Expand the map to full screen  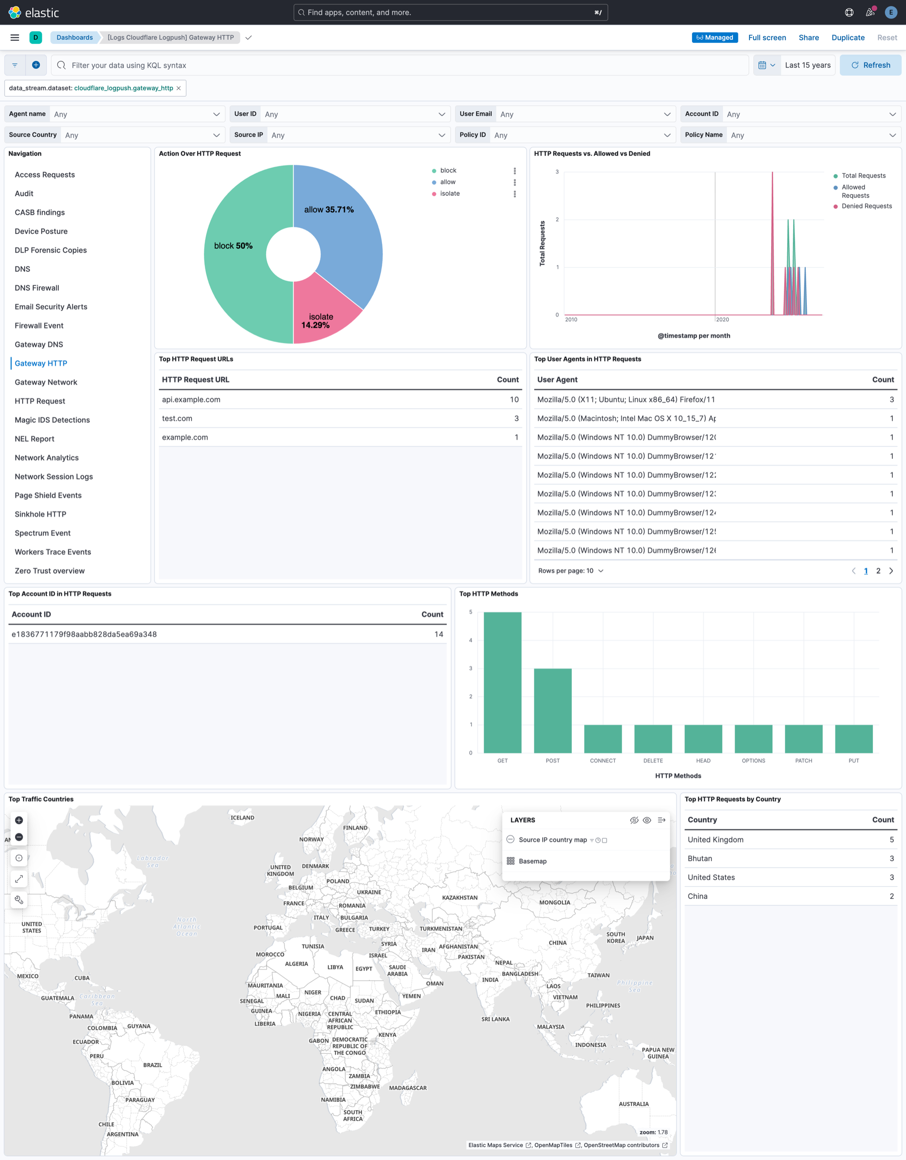19,879
